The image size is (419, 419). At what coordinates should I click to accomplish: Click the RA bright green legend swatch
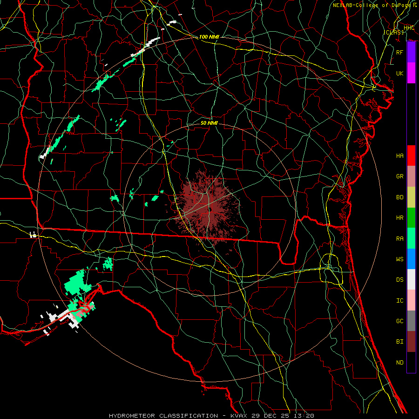click(x=411, y=238)
